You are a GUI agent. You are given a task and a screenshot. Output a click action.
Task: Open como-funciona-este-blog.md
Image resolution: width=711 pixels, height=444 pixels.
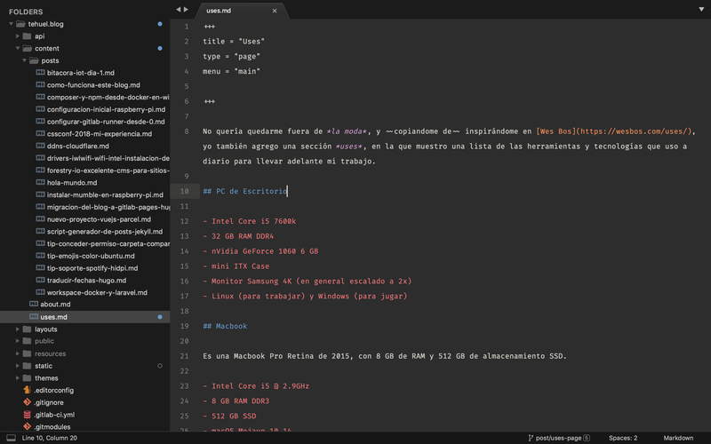(x=93, y=84)
